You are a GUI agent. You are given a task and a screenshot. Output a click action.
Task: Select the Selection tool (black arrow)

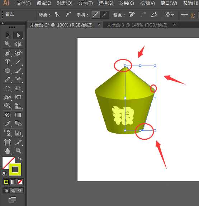pyautogui.click(x=8, y=35)
